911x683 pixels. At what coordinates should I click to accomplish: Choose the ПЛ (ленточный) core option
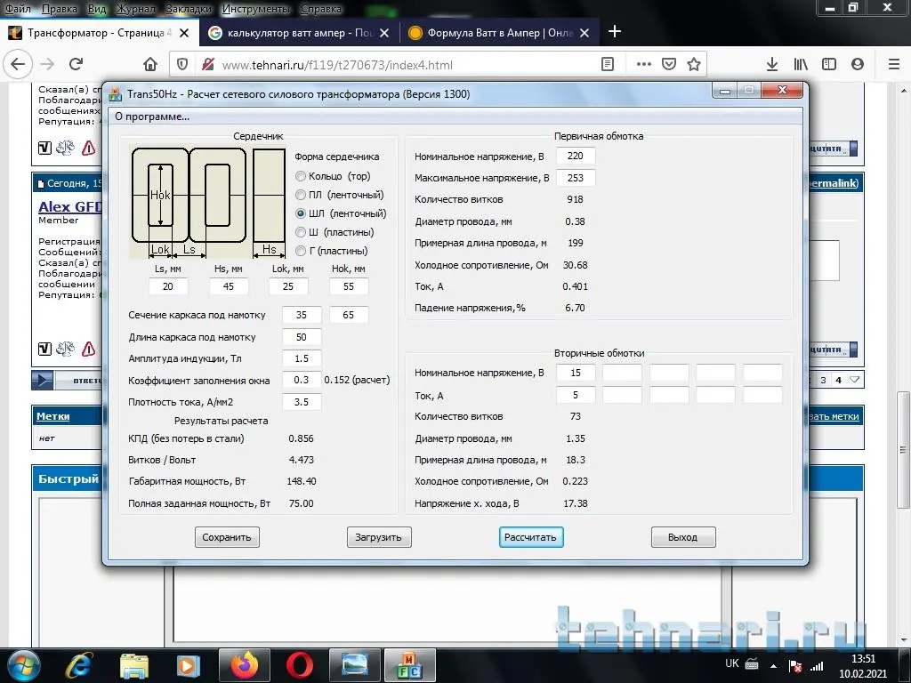click(301, 195)
